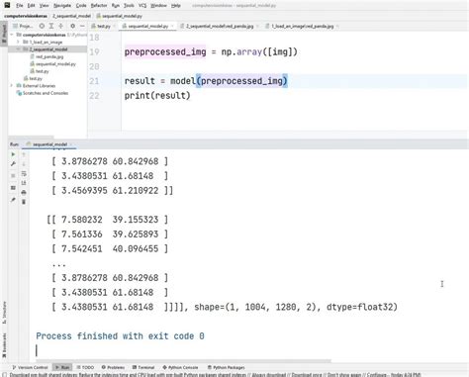Click the Select Opened File target icon
The width and height of the screenshot is (469, 377).
pyautogui.click(x=42, y=26)
